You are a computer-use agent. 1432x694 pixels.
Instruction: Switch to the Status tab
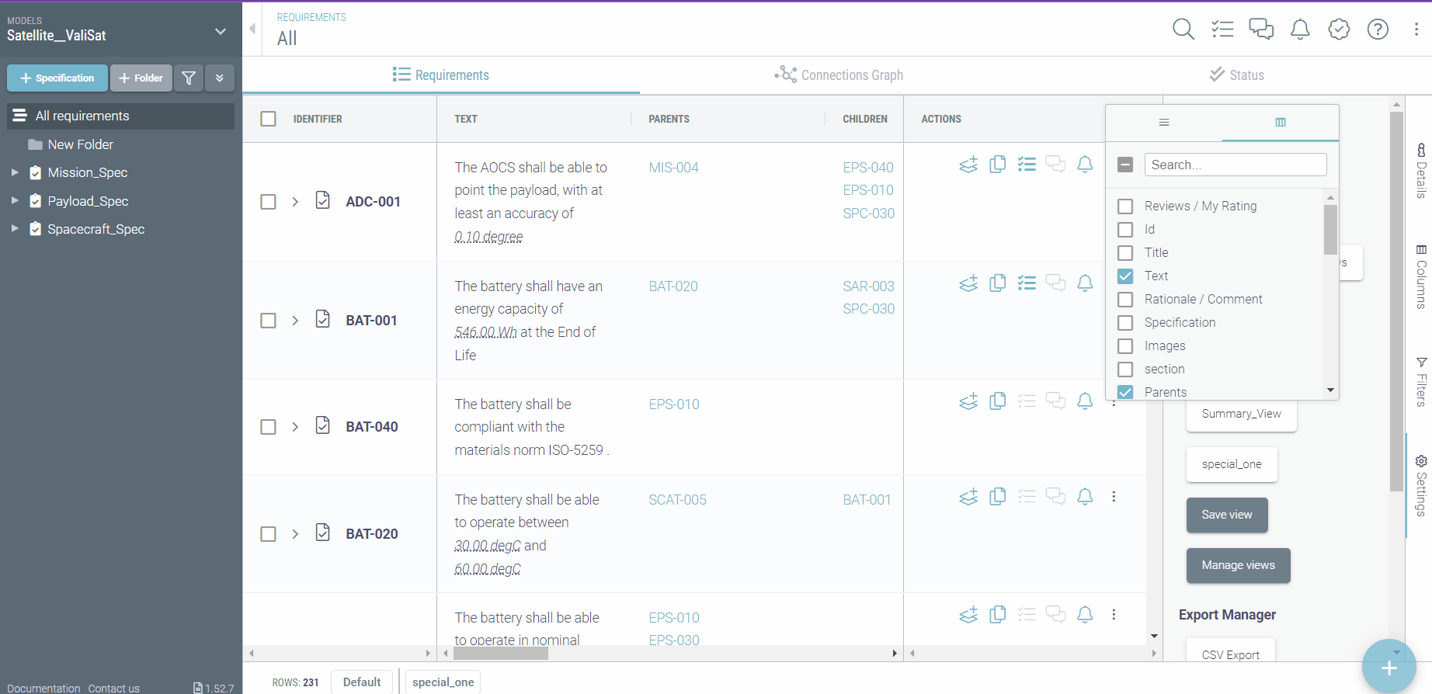(x=1236, y=75)
